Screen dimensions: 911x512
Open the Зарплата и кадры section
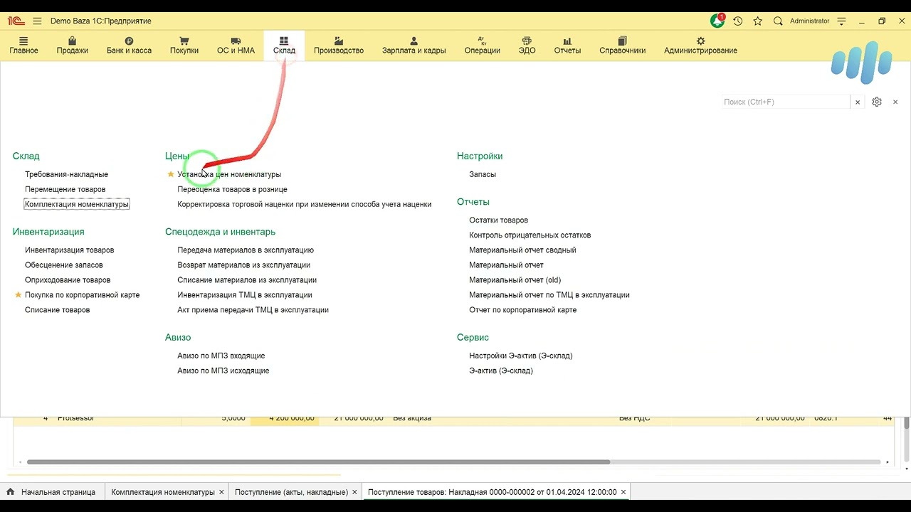[x=414, y=46]
